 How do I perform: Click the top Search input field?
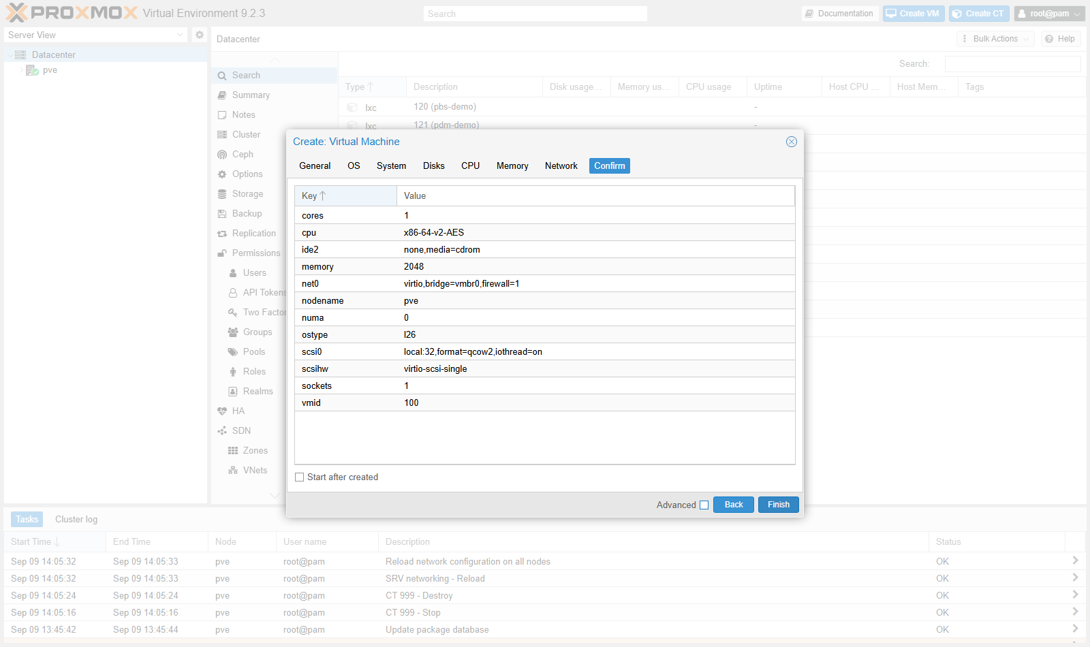tap(535, 14)
